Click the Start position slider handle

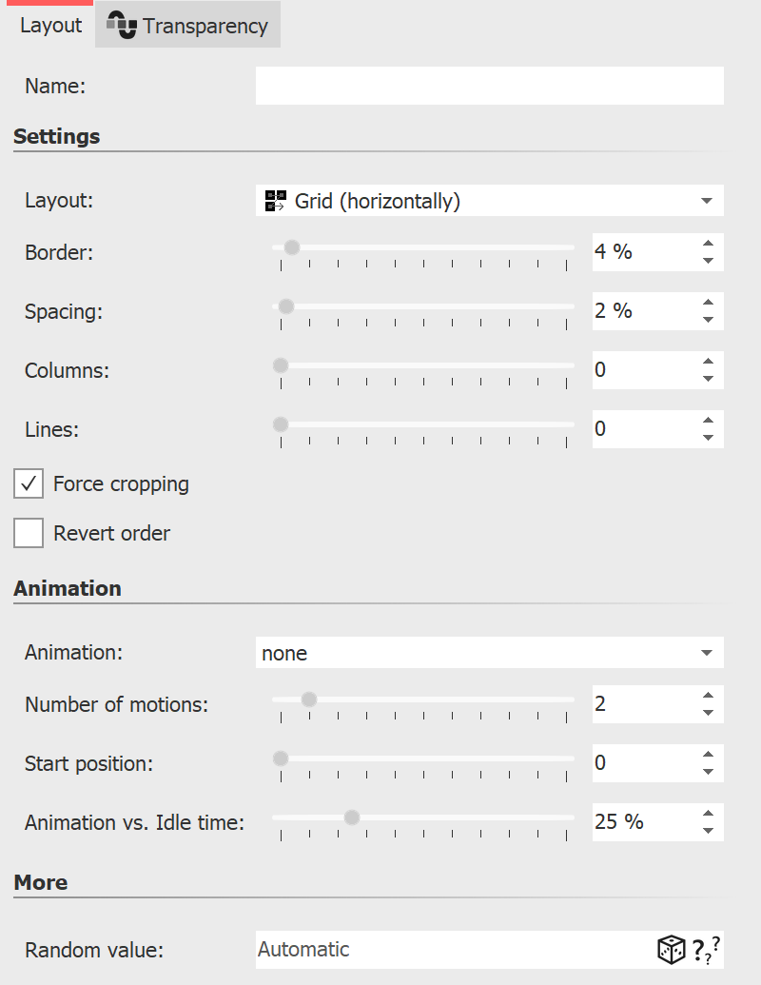[x=280, y=758]
